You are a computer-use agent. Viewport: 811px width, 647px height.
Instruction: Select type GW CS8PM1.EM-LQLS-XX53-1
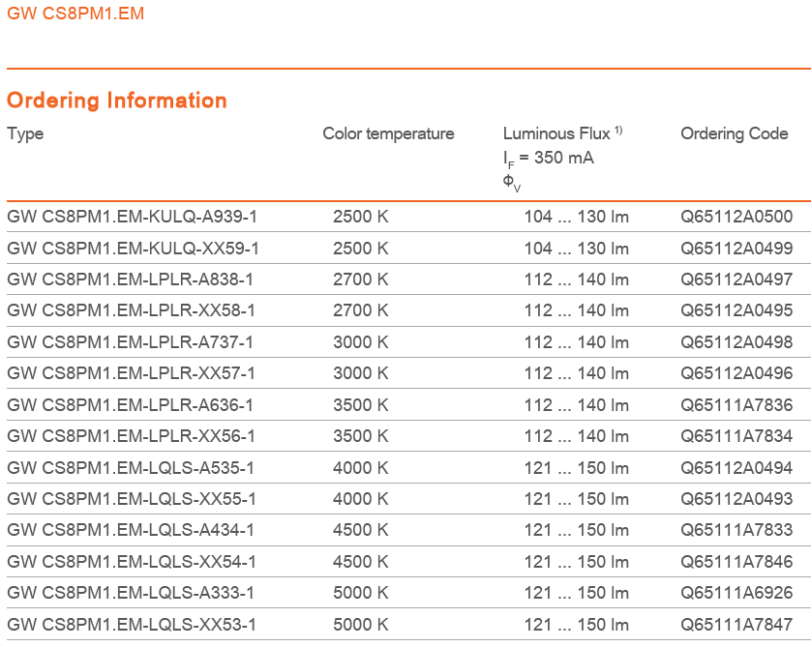pyautogui.click(x=132, y=624)
